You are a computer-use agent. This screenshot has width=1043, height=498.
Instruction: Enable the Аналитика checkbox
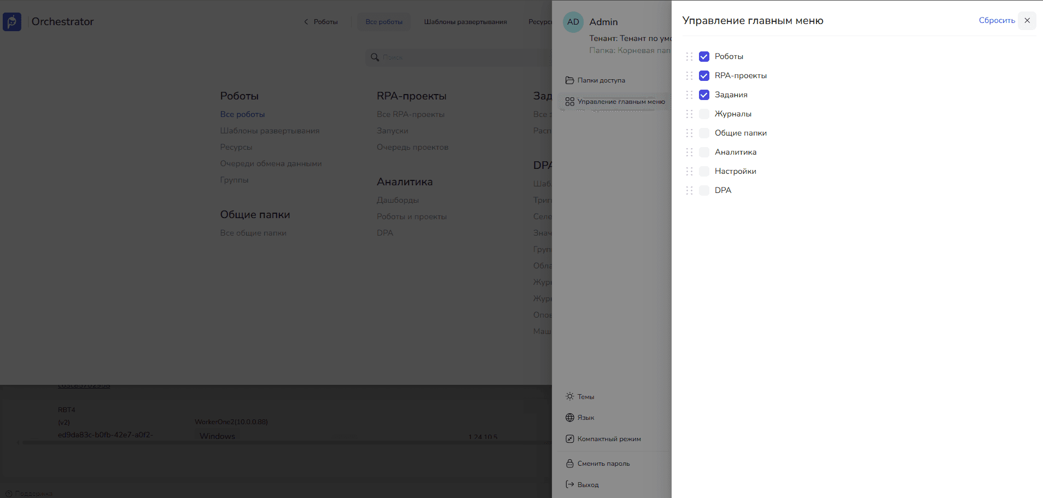coord(704,153)
